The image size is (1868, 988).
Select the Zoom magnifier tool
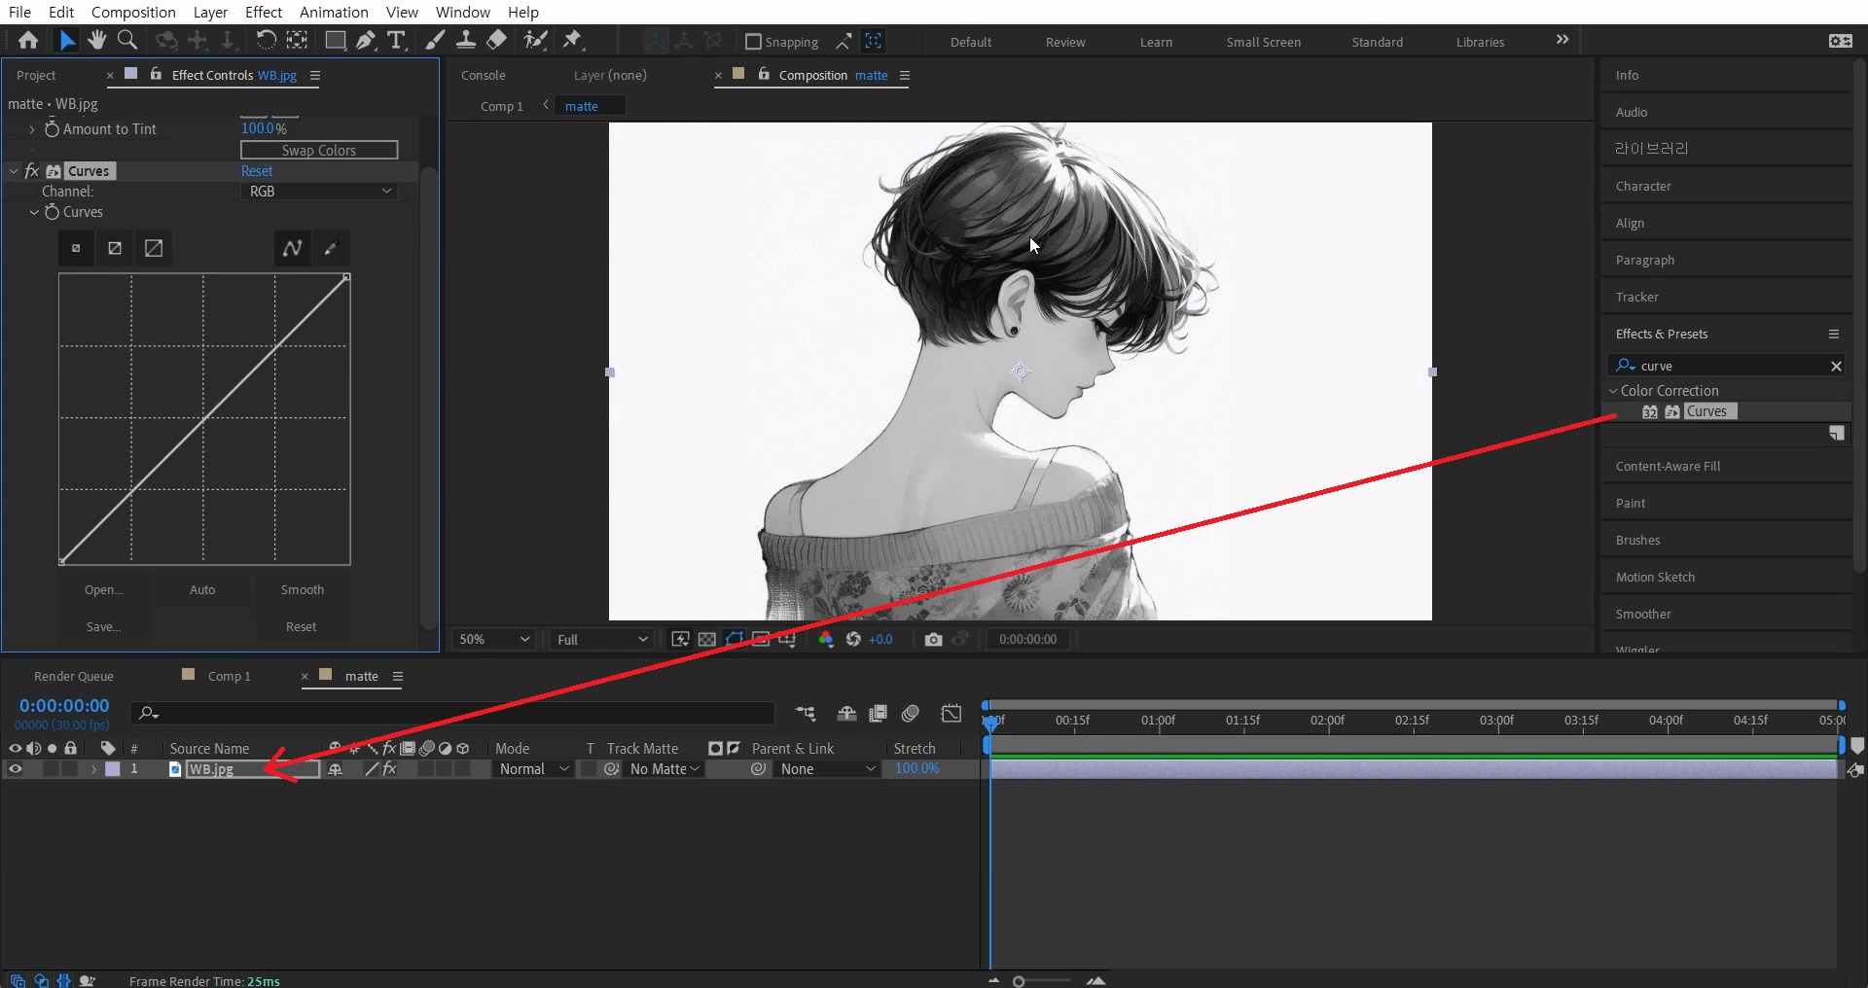126,40
